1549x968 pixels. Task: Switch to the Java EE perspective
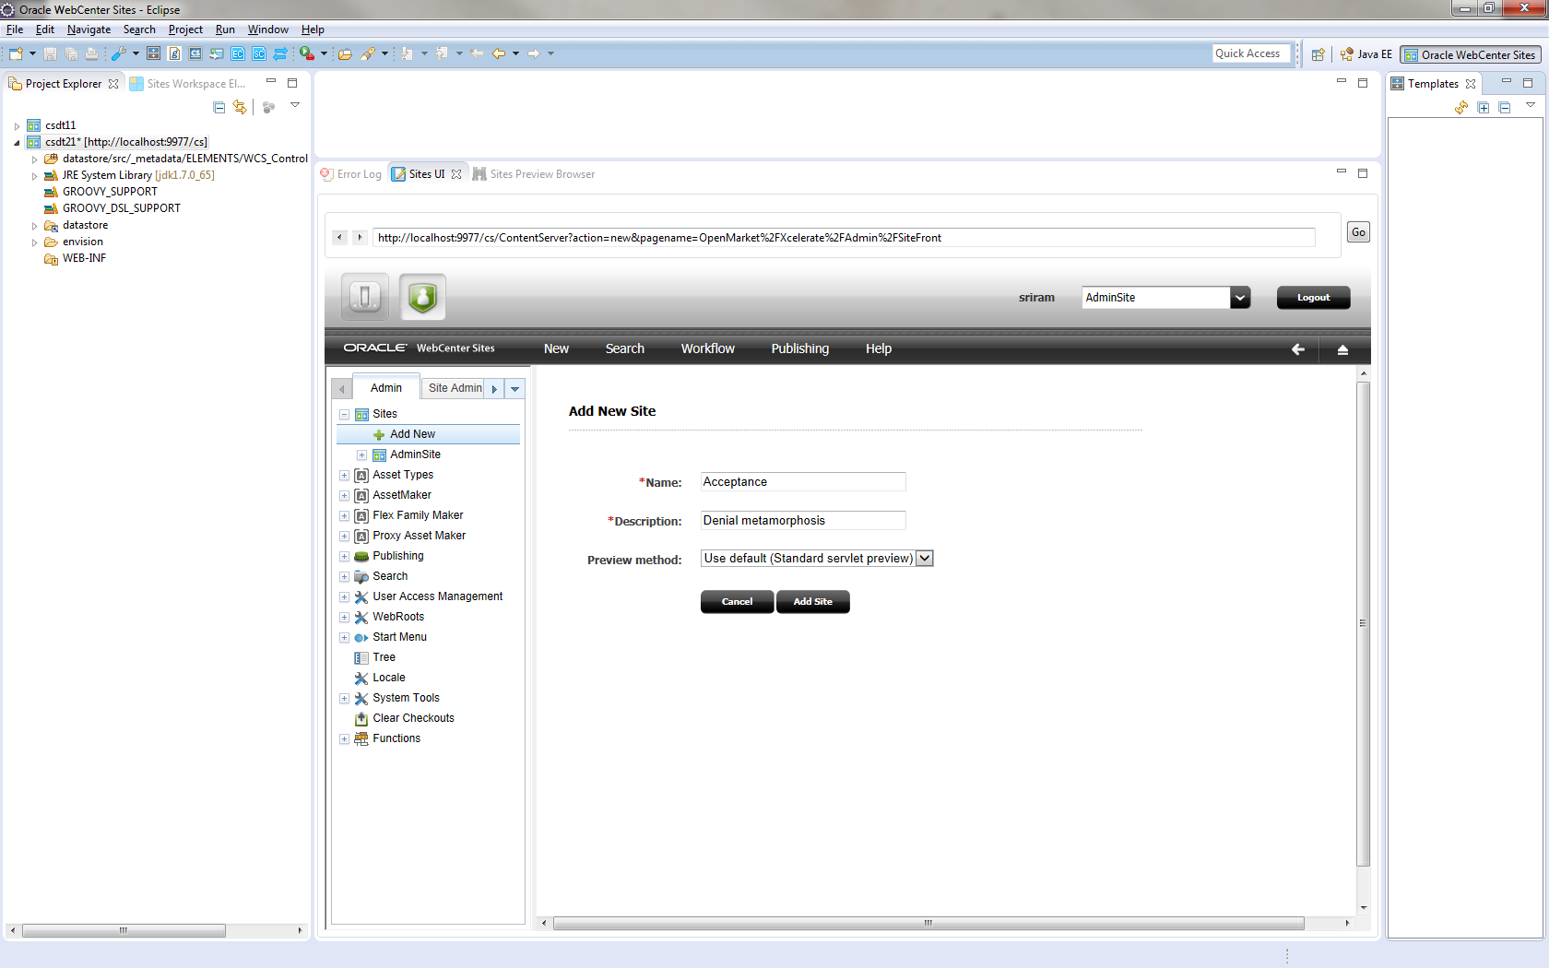(x=1366, y=54)
